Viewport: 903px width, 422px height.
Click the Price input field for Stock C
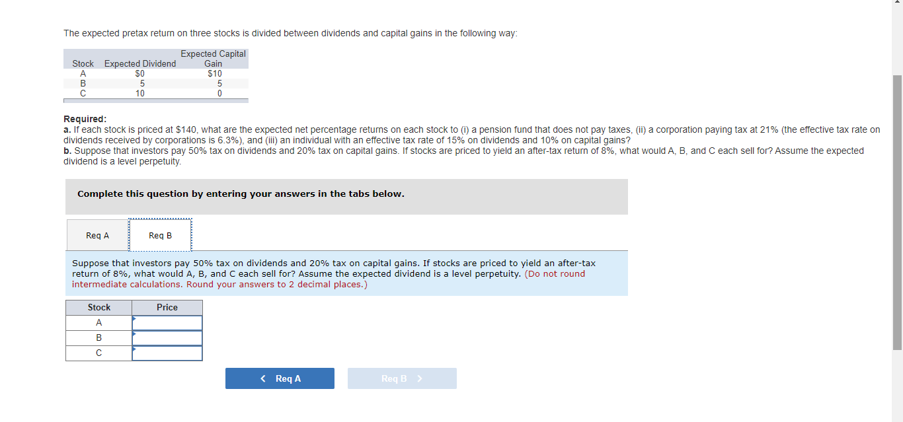[x=168, y=352]
